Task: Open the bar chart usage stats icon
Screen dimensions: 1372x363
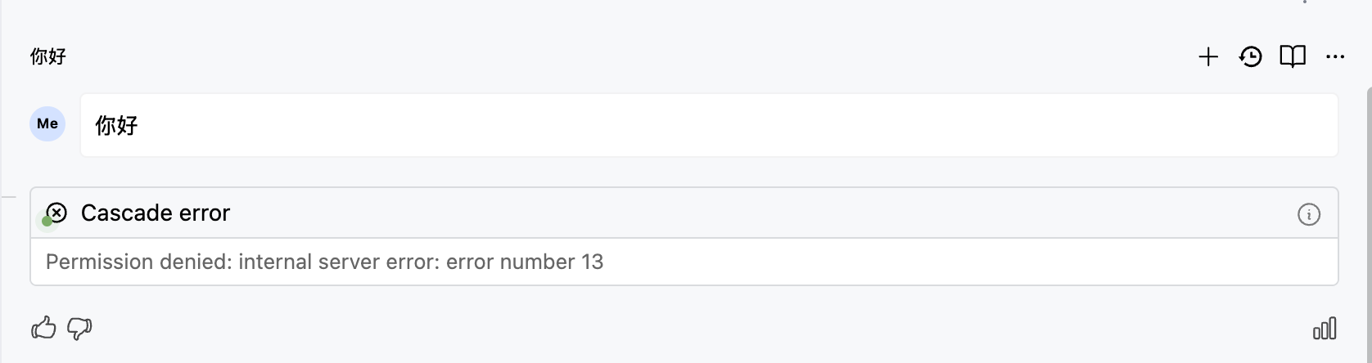Action: click(x=1325, y=329)
